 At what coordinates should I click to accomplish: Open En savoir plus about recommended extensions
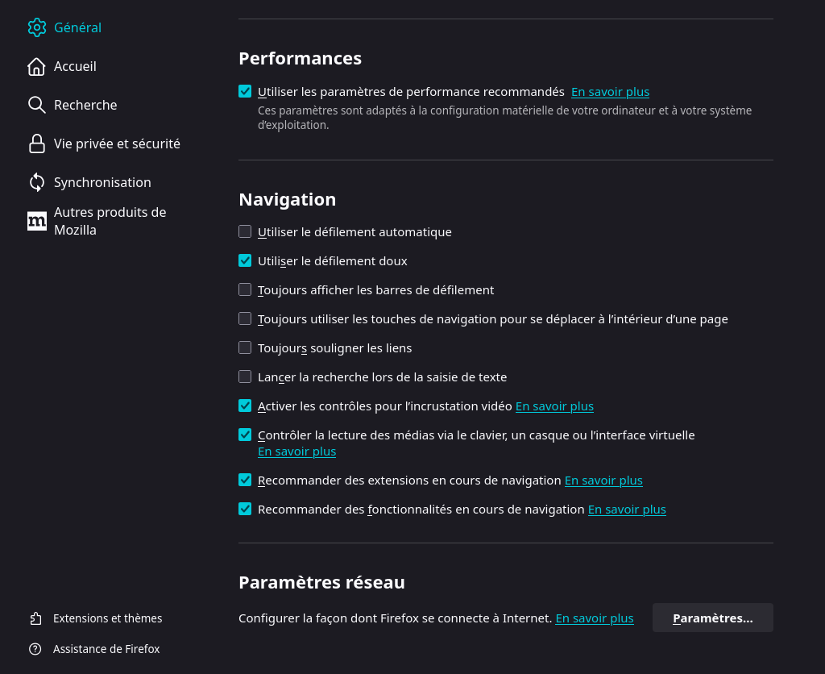[x=603, y=481]
